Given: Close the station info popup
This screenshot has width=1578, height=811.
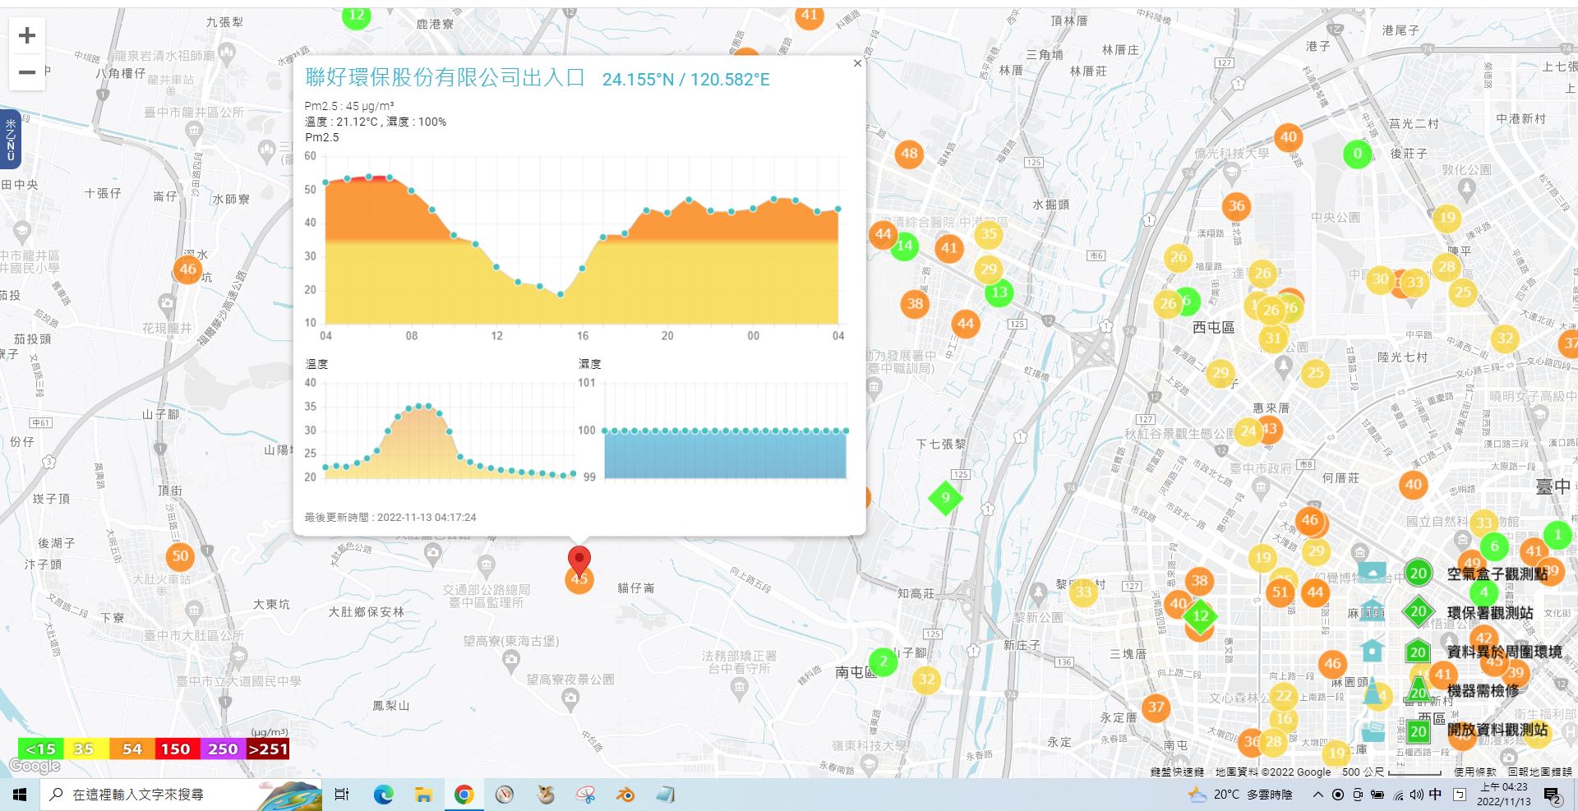Looking at the screenshot, I should pos(857,63).
